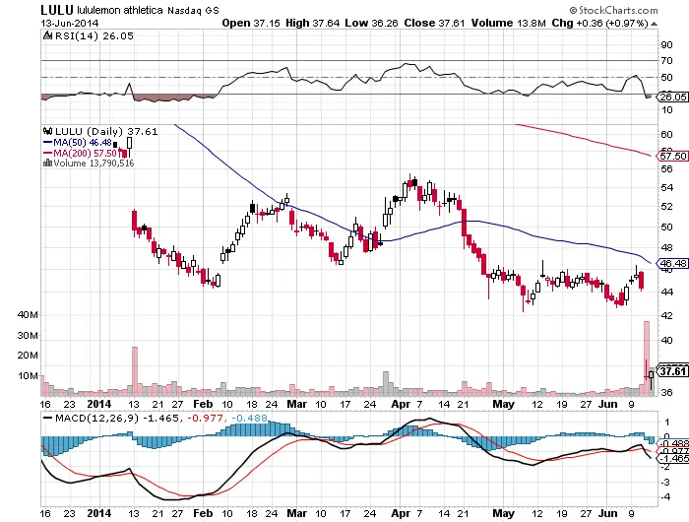Screen dimensions: 689x522
Task: Click 'May' on the date axis below volume
Action: 503,404
